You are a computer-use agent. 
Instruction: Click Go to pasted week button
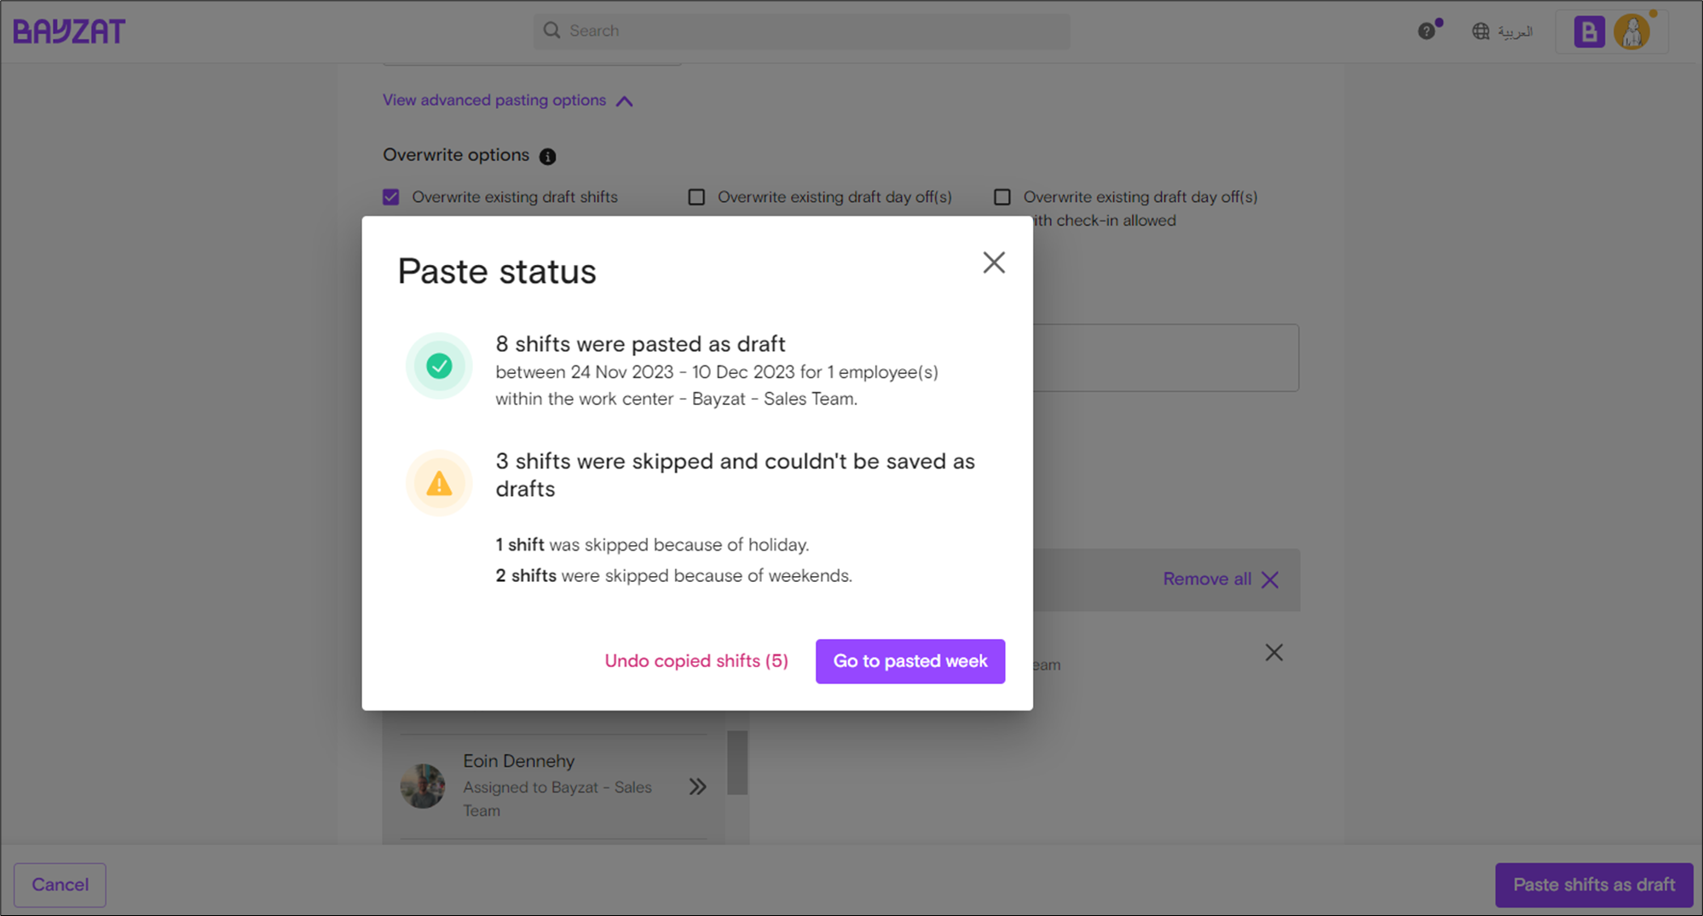[909, 661]
